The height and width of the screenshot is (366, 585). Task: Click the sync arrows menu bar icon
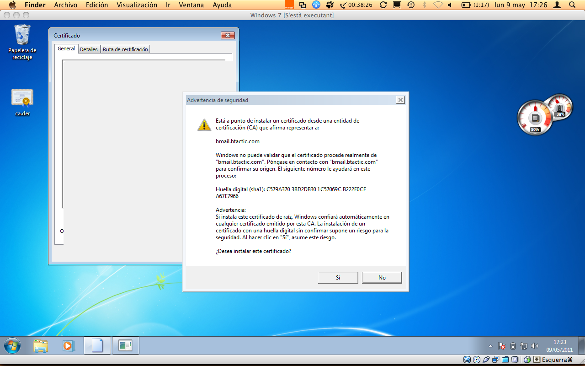coord(383,5)
